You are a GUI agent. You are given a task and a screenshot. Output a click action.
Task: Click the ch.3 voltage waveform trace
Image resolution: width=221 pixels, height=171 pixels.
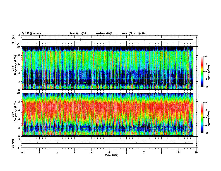tap(108, 143)
